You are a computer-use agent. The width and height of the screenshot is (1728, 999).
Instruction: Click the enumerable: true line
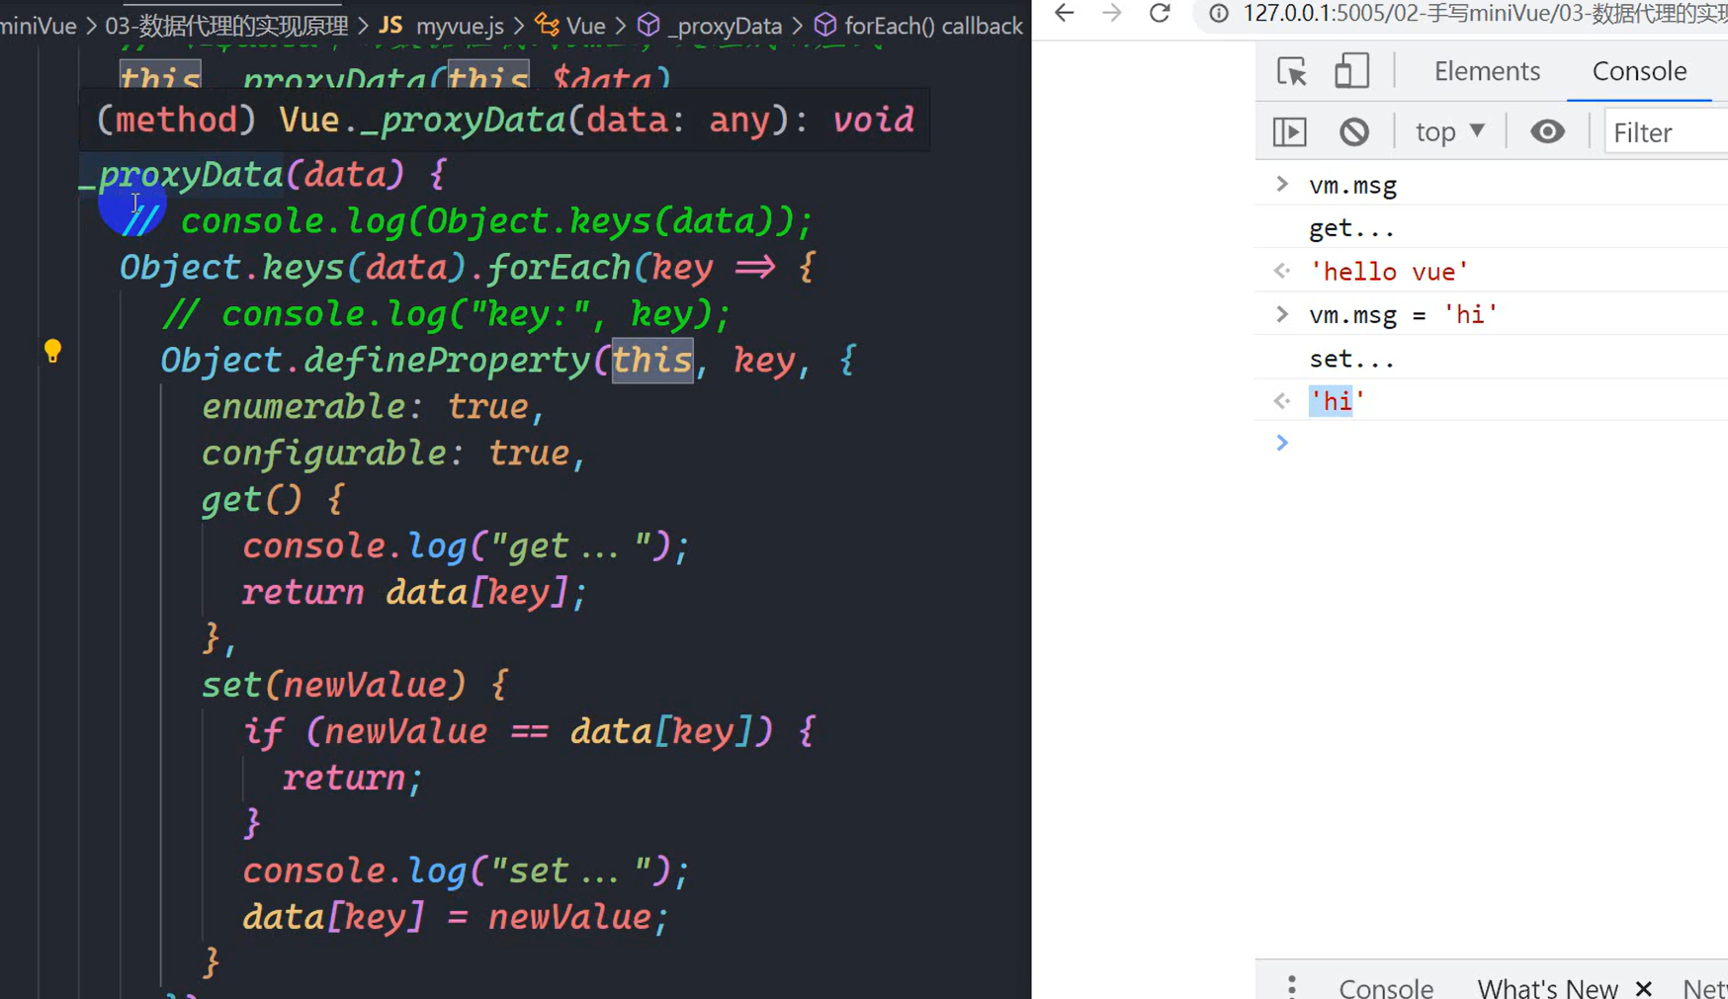[x=373, y=407]
